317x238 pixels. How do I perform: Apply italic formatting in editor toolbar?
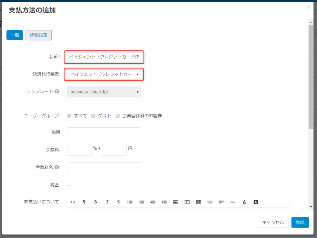pos(107,202)
